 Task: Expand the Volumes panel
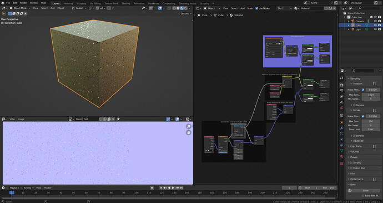coord(355,152)
